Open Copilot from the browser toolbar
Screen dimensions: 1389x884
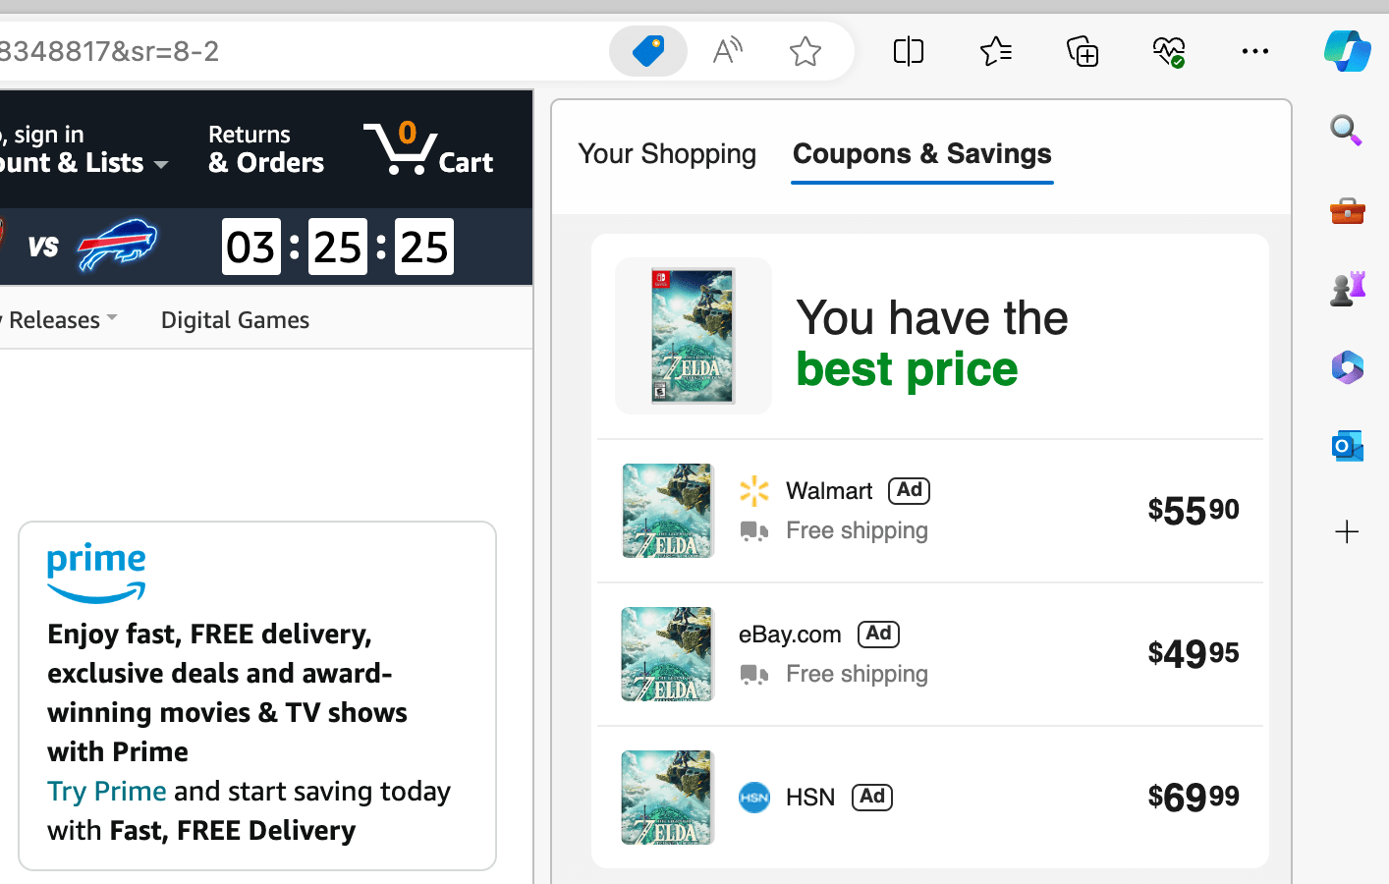[1347, 51]
